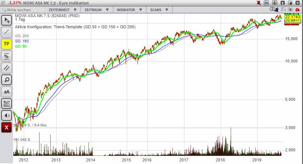
Task: Click the 2015 year label on time axis
Action: tap(126, 160)
